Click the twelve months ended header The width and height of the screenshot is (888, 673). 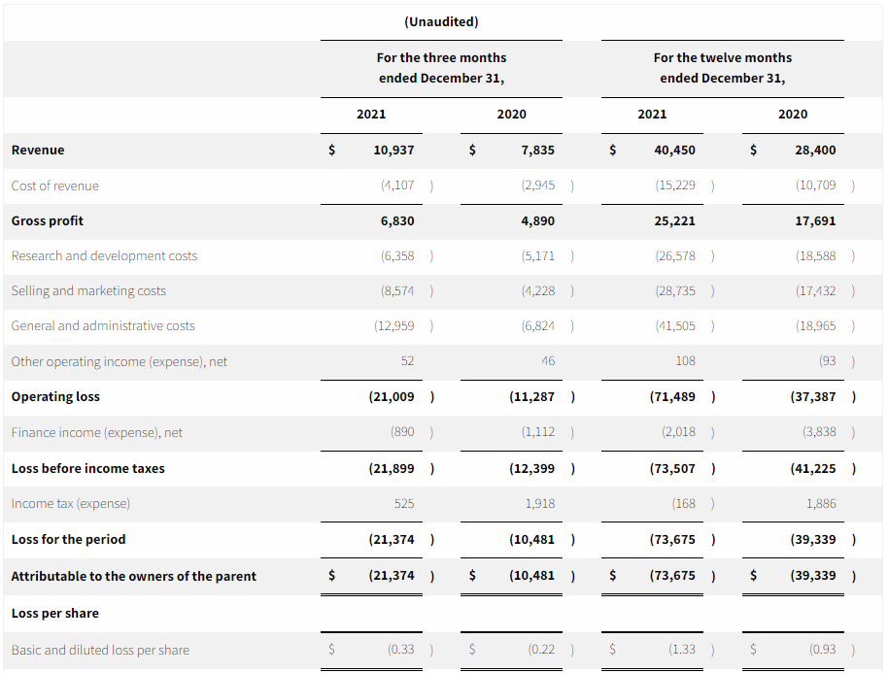click(x=722, y=68)
